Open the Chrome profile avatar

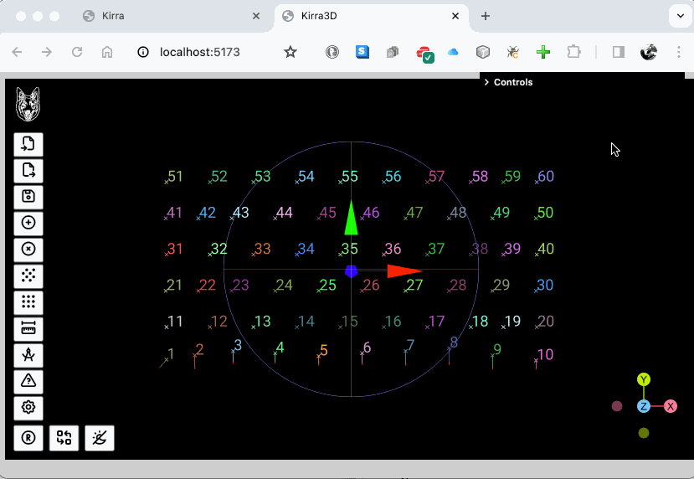coord(649,52)
